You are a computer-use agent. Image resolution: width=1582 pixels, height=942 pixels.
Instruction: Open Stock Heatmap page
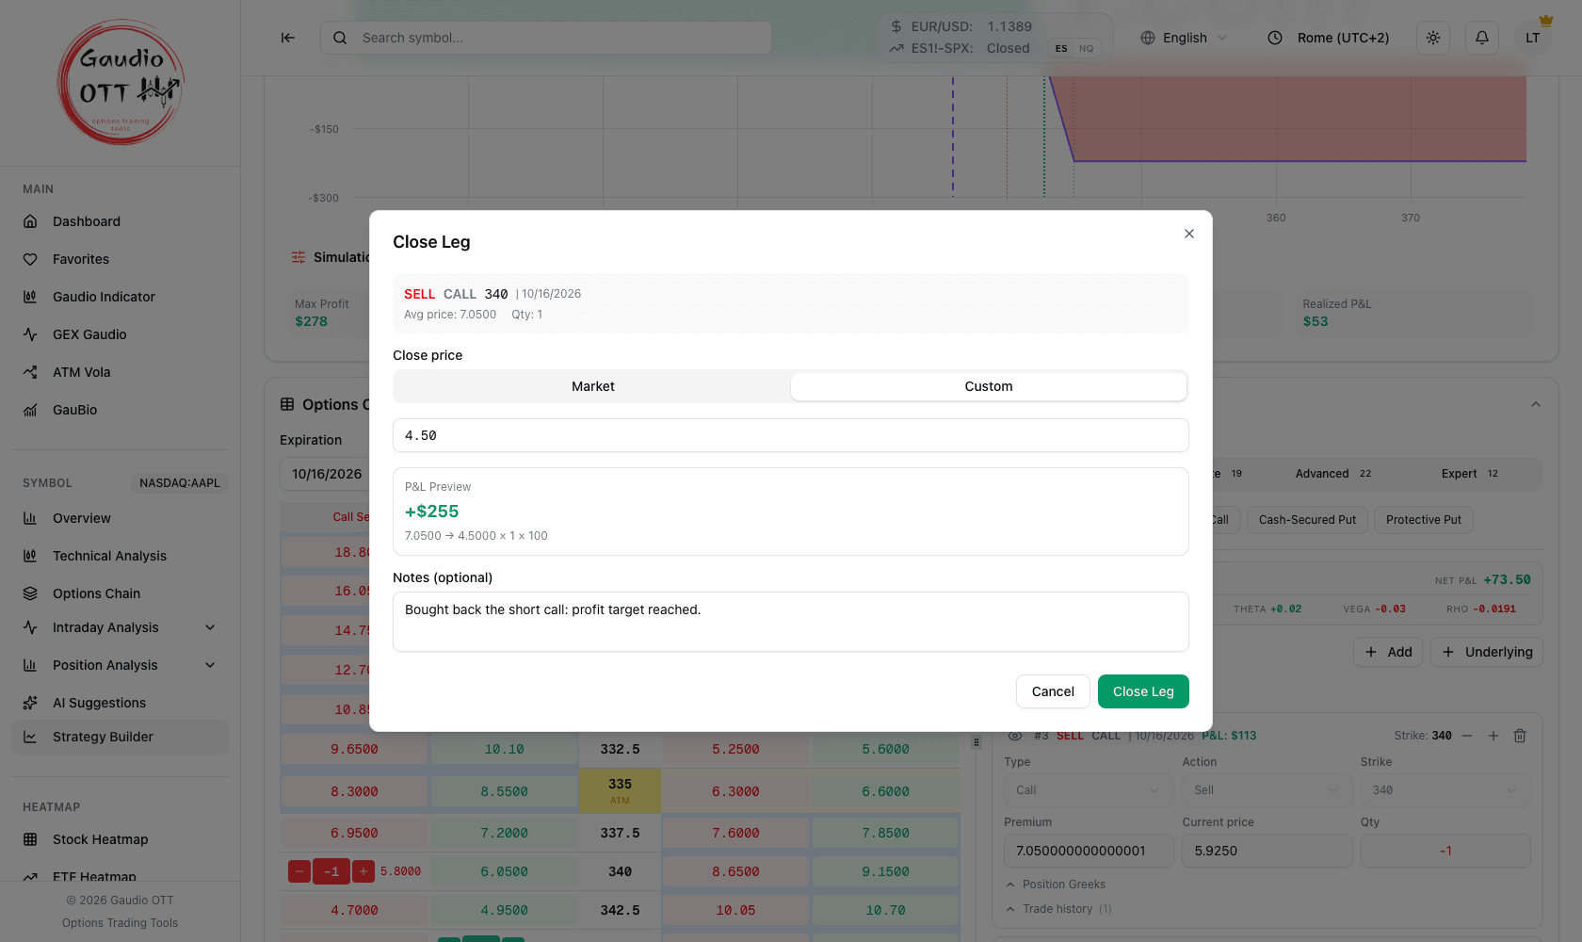[x=120, y=839]
